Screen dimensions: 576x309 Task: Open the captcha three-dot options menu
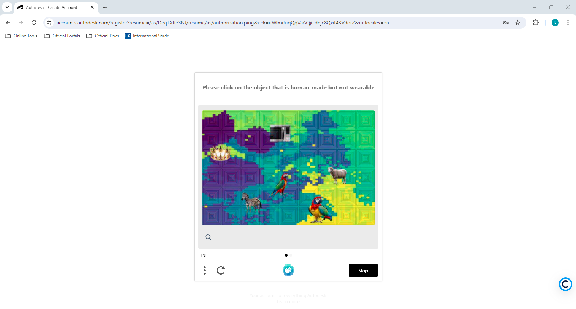coord(204,270)
